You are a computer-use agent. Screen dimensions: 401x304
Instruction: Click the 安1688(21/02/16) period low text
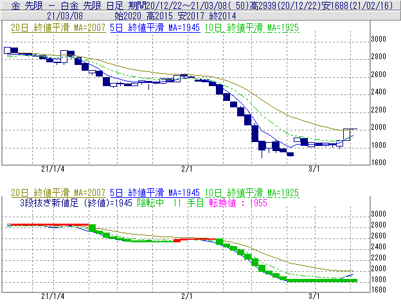(x=357, y=5)
